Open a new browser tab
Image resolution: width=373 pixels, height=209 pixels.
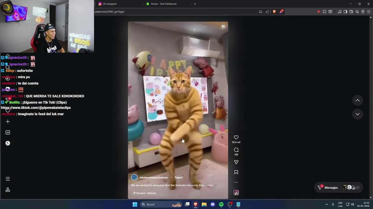[195, 4]
